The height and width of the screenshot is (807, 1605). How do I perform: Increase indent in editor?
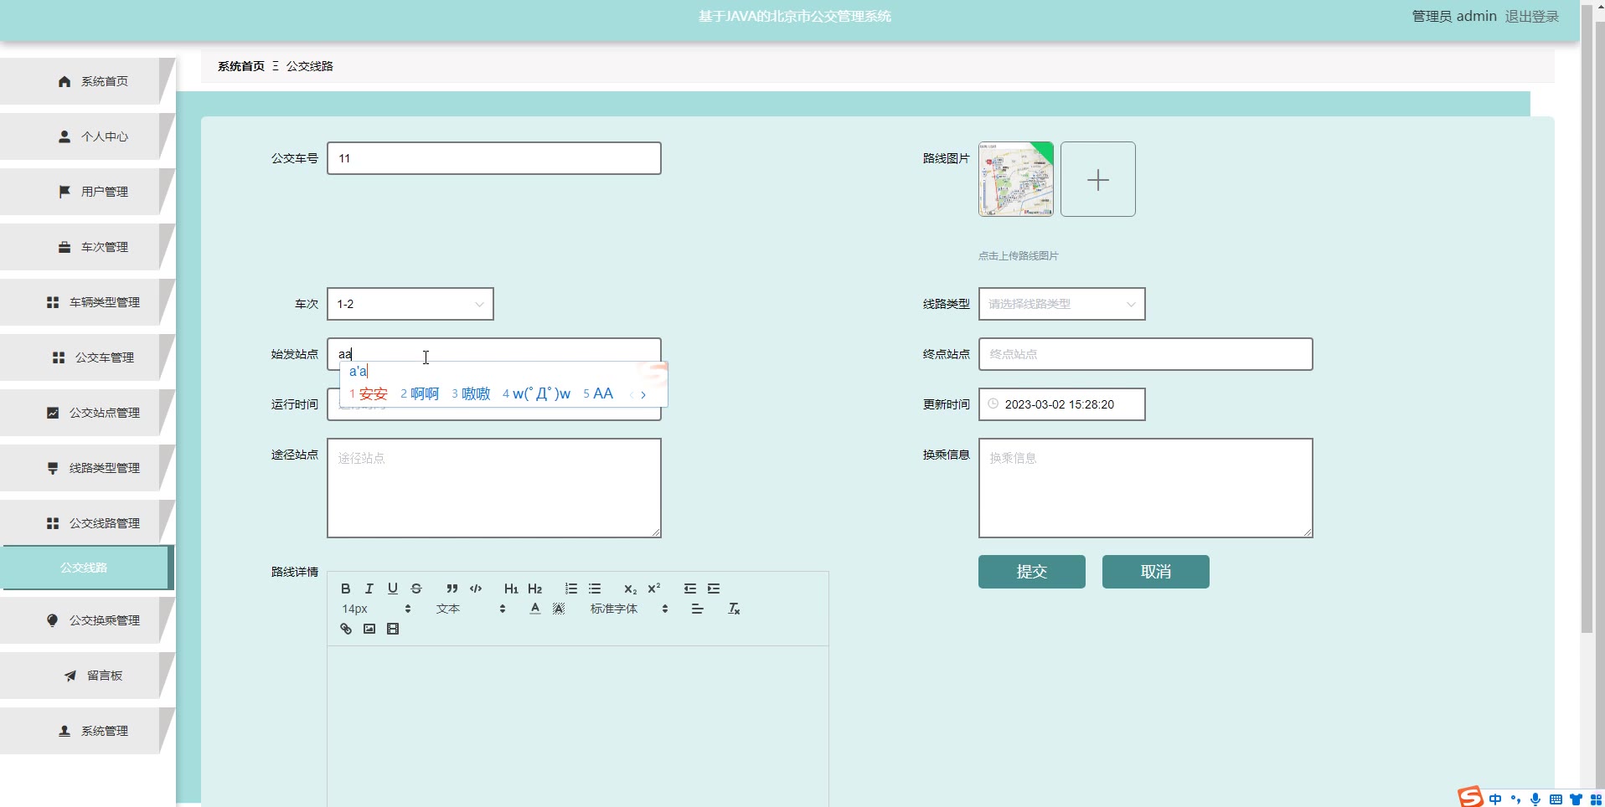[714, 589]
